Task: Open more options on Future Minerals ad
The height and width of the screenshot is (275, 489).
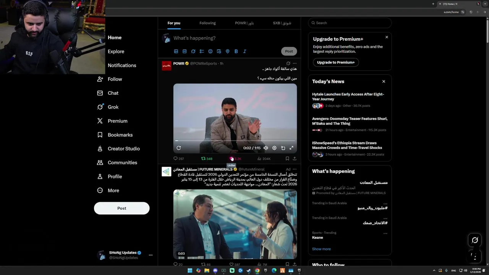Action: (295, 169)
